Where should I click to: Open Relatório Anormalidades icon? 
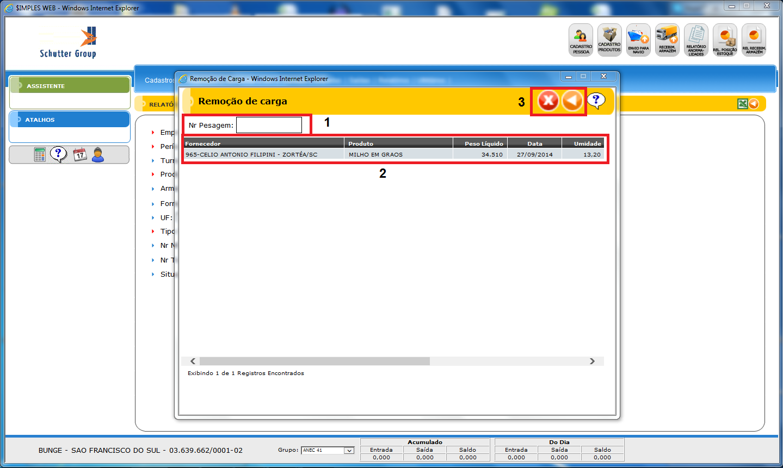[x=696, y=40]
